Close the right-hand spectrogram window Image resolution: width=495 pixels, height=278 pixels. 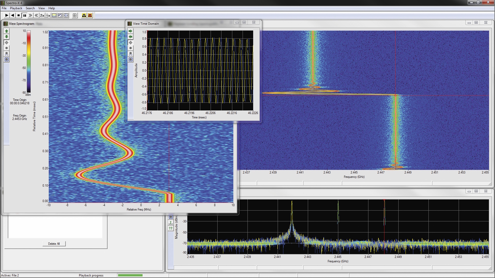(x=486, y=23)
